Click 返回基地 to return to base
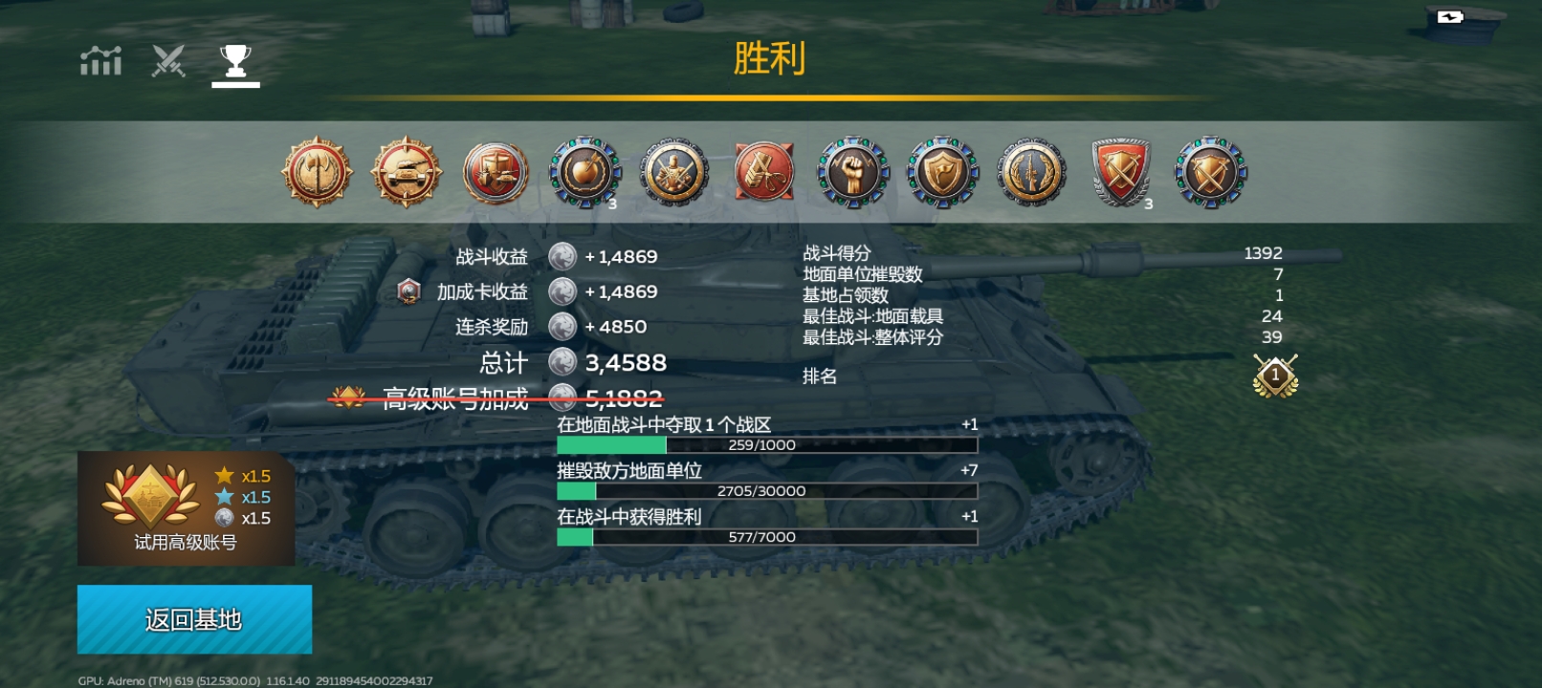Image resolution: width=1542 pixels, height=688 pixels. 194,619
